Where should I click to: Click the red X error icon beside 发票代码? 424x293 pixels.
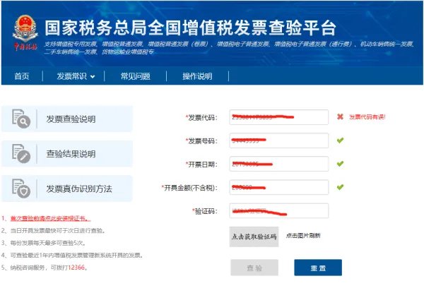coord(340,116)
